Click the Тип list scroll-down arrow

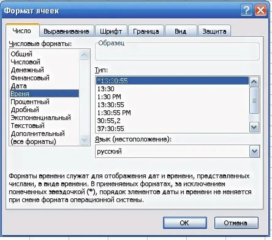coord(254,127)
